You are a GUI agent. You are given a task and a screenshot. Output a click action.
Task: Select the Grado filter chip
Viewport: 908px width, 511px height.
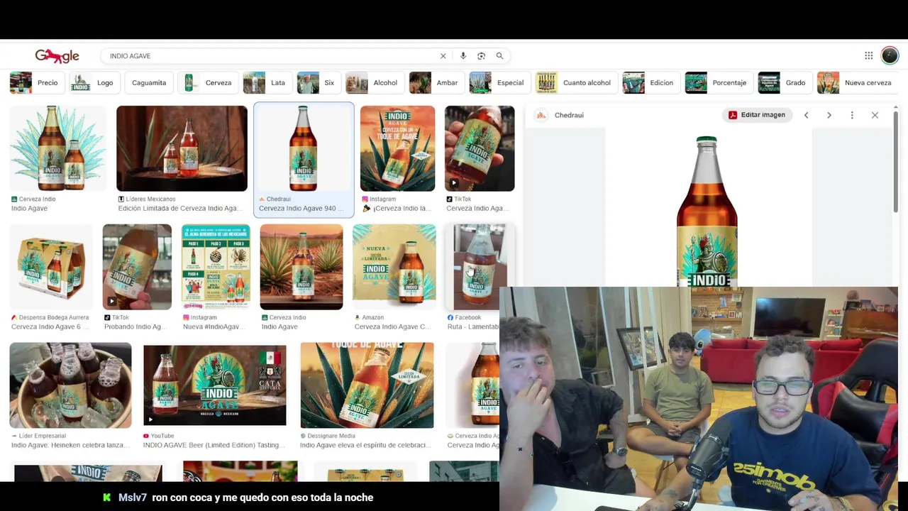[785, 83]
